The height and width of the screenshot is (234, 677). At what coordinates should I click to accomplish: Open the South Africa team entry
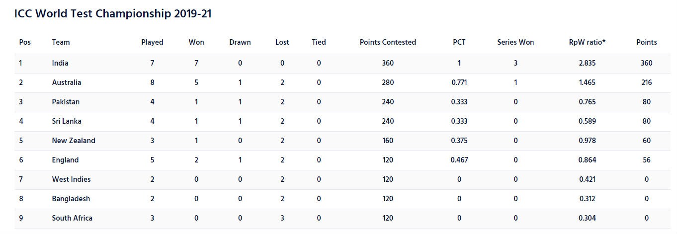tap(72, 218)
